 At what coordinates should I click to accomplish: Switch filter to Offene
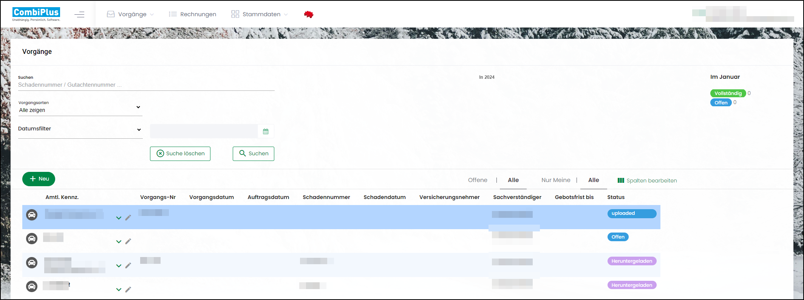[478, 180]
